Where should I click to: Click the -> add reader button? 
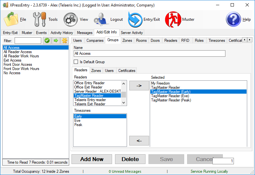(x=139, y=86)
